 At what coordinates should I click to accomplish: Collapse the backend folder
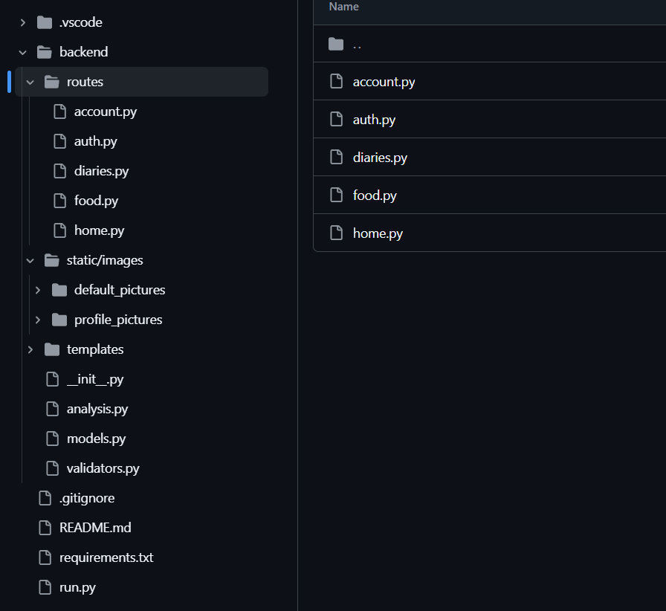click(22, 51)
